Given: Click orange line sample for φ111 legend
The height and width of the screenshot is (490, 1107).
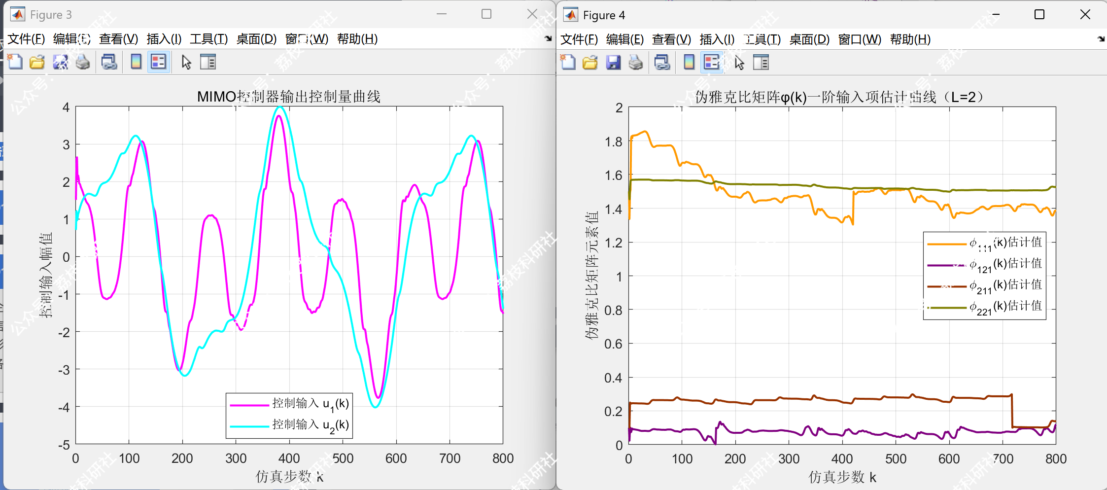Looking at the screenshot, I should tap(946, 244).
